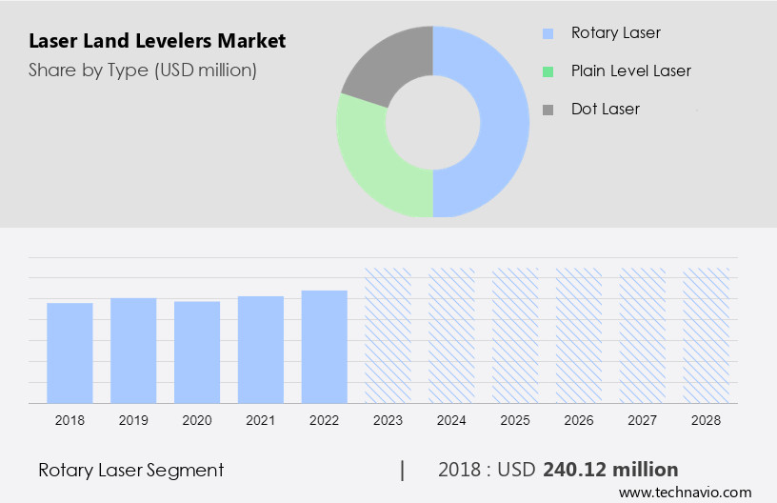This screenshot has height=503, width=777.
Task: Click the hatched forecast bar for 2023
Action: pyautogui.click(x=388, y=335)
